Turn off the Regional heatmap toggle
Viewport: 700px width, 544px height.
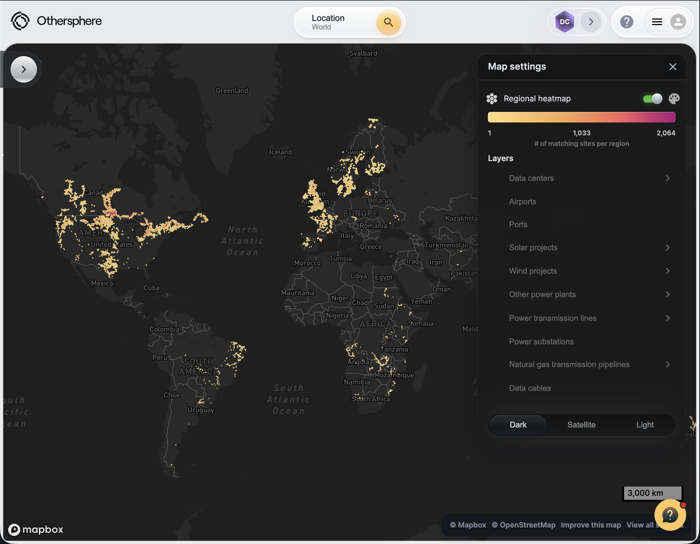click(x=652, y=99)
